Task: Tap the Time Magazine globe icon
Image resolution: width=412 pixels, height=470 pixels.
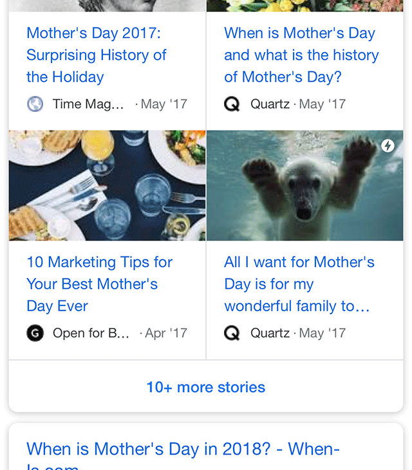Action: [35, 104]
